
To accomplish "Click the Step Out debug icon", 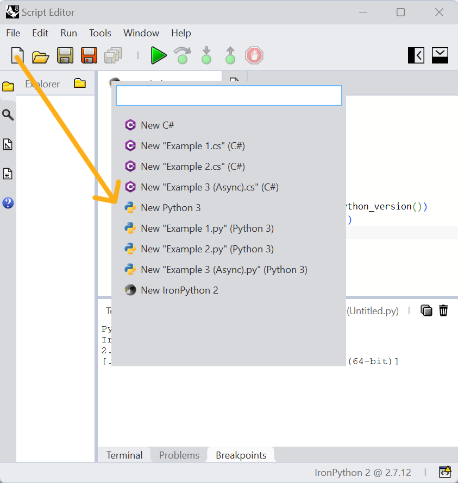I will 230,55.
